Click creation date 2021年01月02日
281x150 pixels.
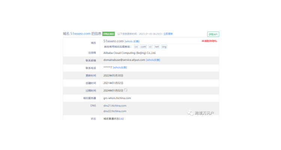tap(113, 83)
